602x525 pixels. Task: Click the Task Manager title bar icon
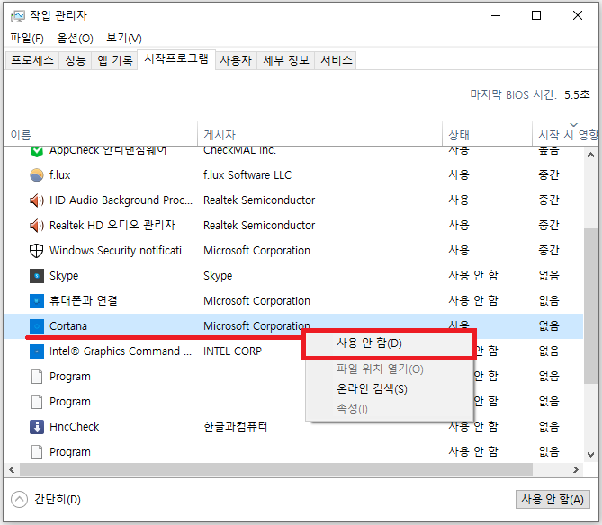pos(18,16)
